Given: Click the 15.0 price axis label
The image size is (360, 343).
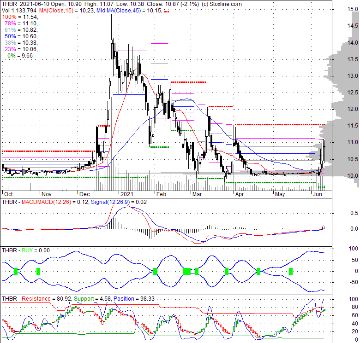Looking at the screenshot, I should click(353, 9).
